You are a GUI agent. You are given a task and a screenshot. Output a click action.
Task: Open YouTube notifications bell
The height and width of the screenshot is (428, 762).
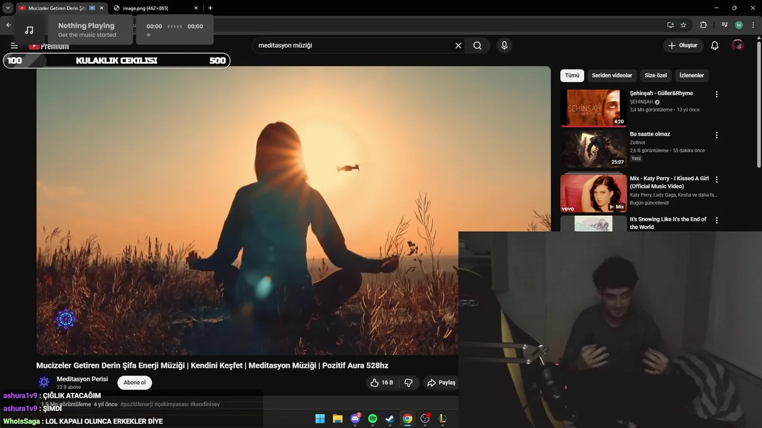tap(715, 46)
